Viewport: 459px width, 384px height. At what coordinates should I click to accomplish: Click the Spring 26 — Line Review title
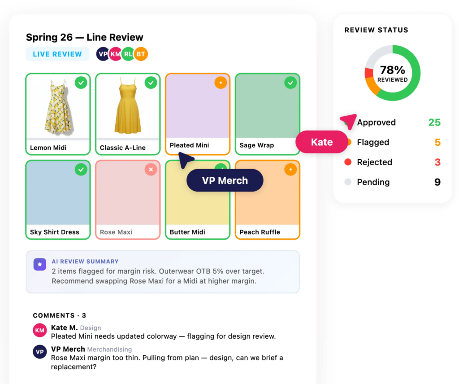coord(84,37)
